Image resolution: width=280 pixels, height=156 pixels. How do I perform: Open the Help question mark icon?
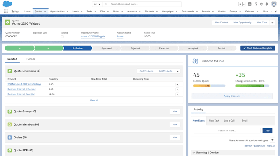click(x=256, y=4)
